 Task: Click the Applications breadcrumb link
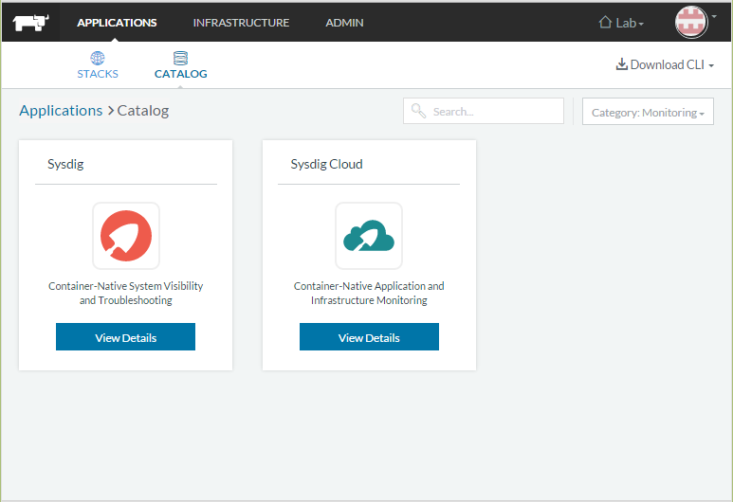61,111
